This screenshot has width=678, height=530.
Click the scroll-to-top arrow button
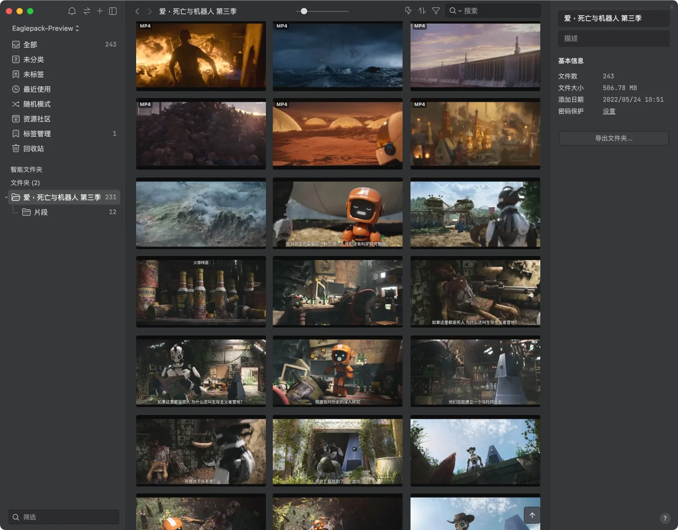(532, 515)
